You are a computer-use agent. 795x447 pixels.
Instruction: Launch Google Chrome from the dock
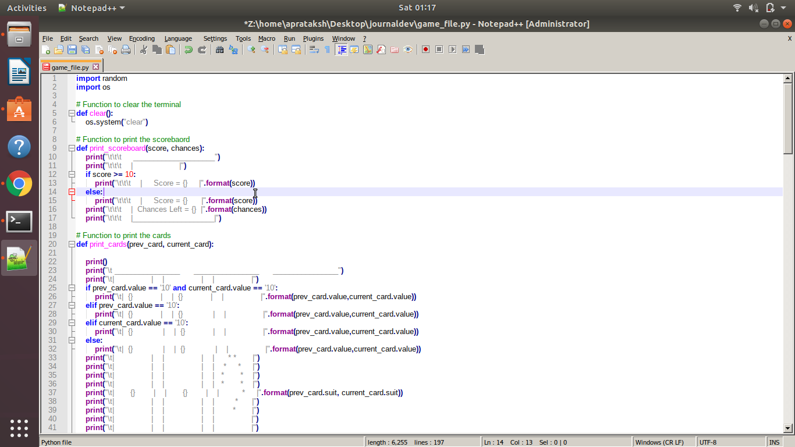point(19,184)
